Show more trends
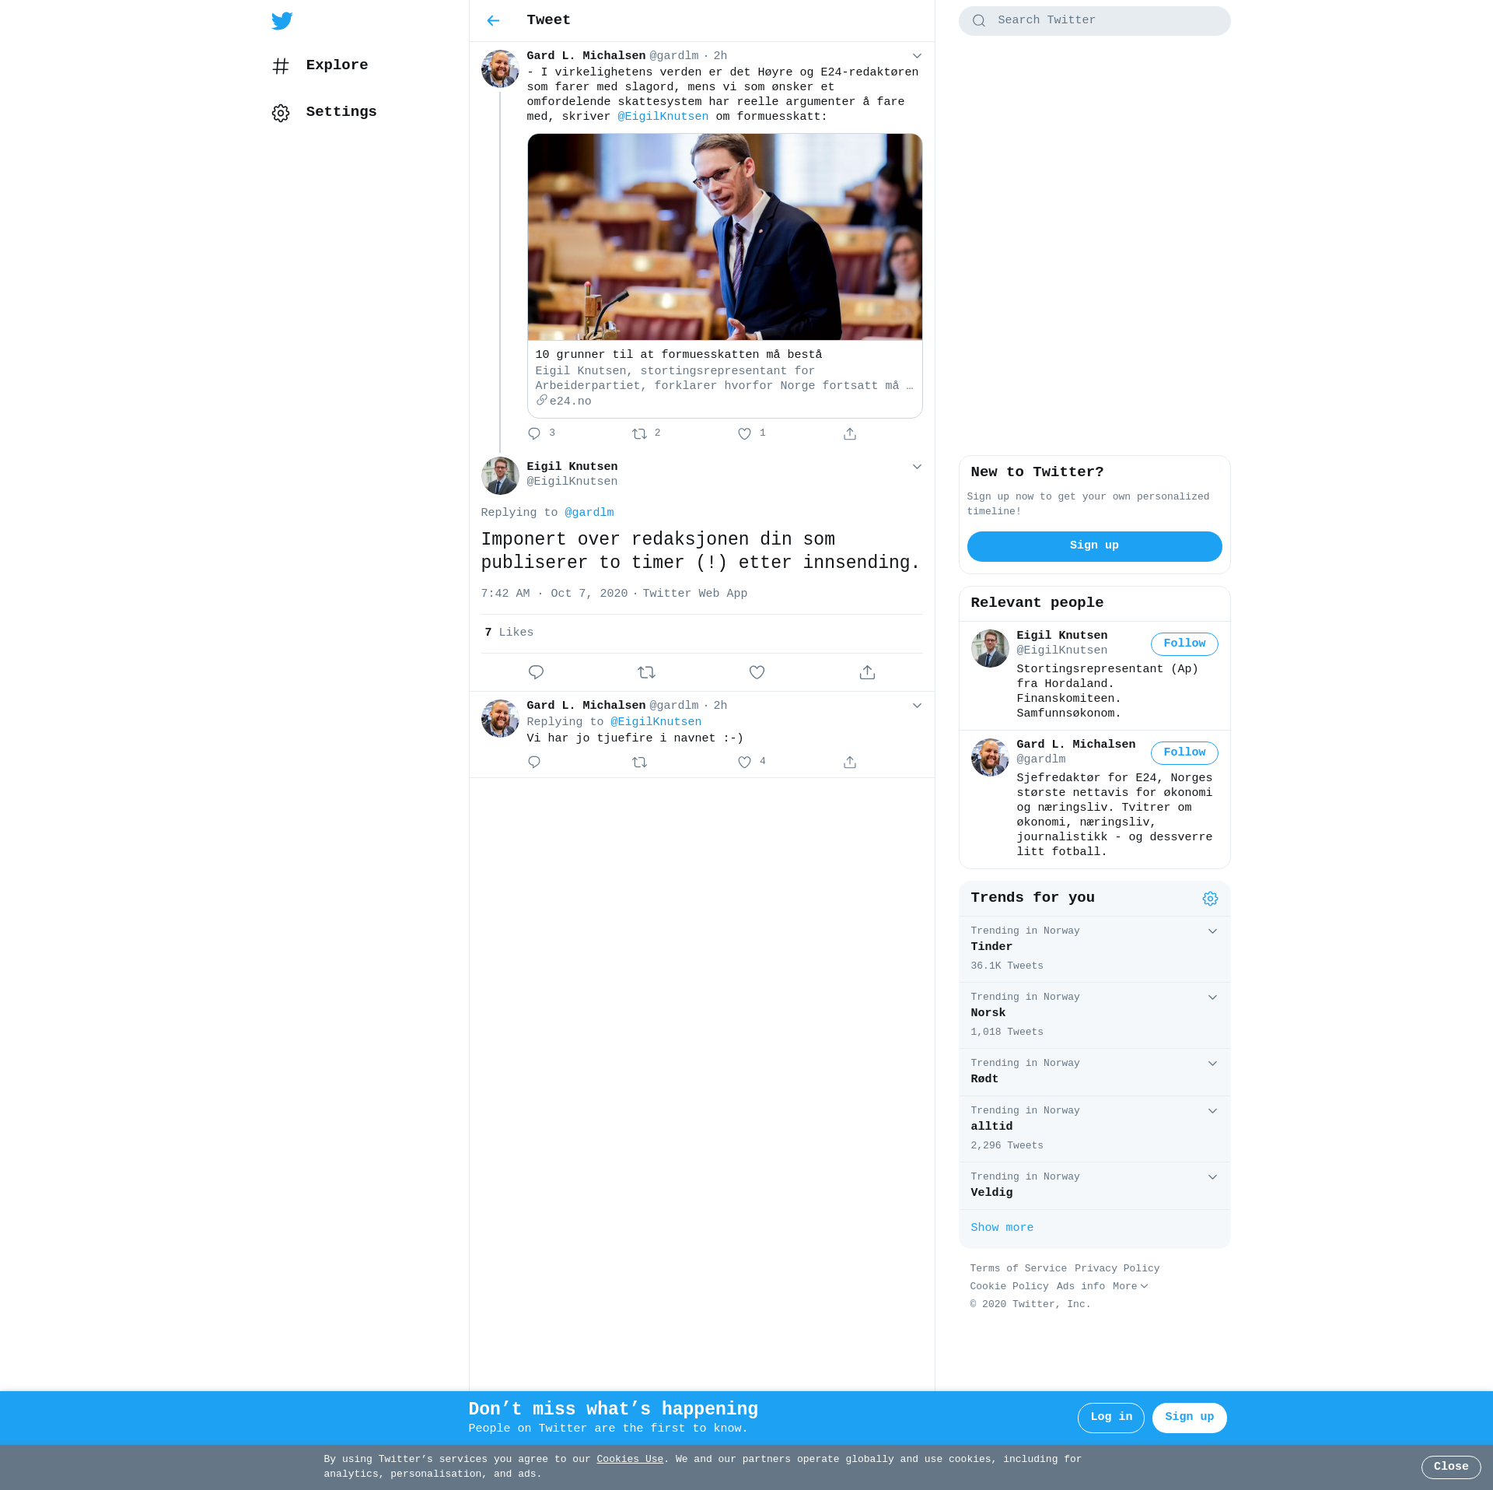Image resolution: width=1493 pixels, height=1490 pixels. 1002,1228
